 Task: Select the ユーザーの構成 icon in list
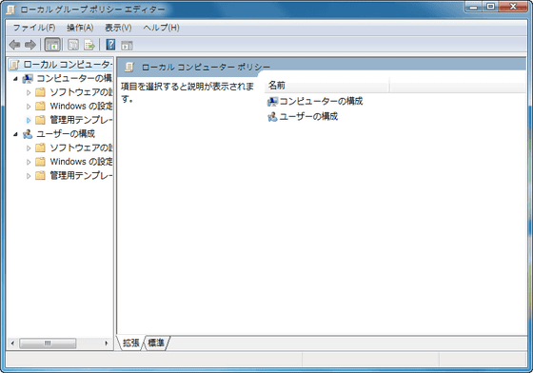click(272, 117)
